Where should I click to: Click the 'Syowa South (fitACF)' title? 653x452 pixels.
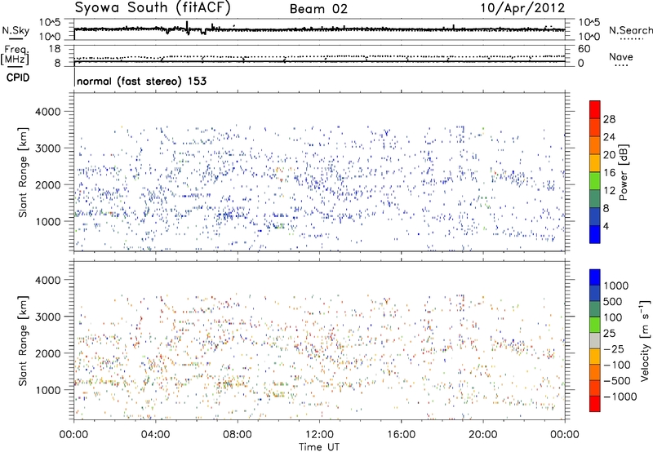[x=153, y=8]
